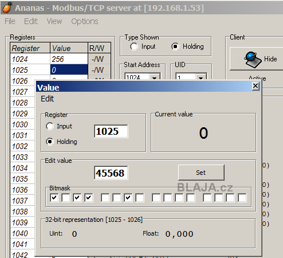Open the main window Edit menu
283x258 pixels.
click(31, 21)
